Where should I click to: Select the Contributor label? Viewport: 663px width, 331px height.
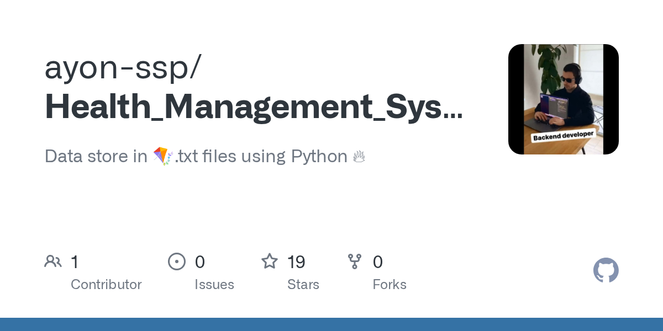106,285
